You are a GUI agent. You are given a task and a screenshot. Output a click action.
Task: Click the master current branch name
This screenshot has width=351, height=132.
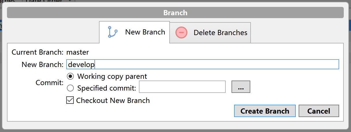coord(78,52)
